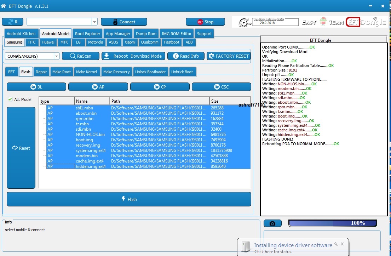391x256 pixels.
Task: Select the ASUS brand tab
Action: (114, 42)
